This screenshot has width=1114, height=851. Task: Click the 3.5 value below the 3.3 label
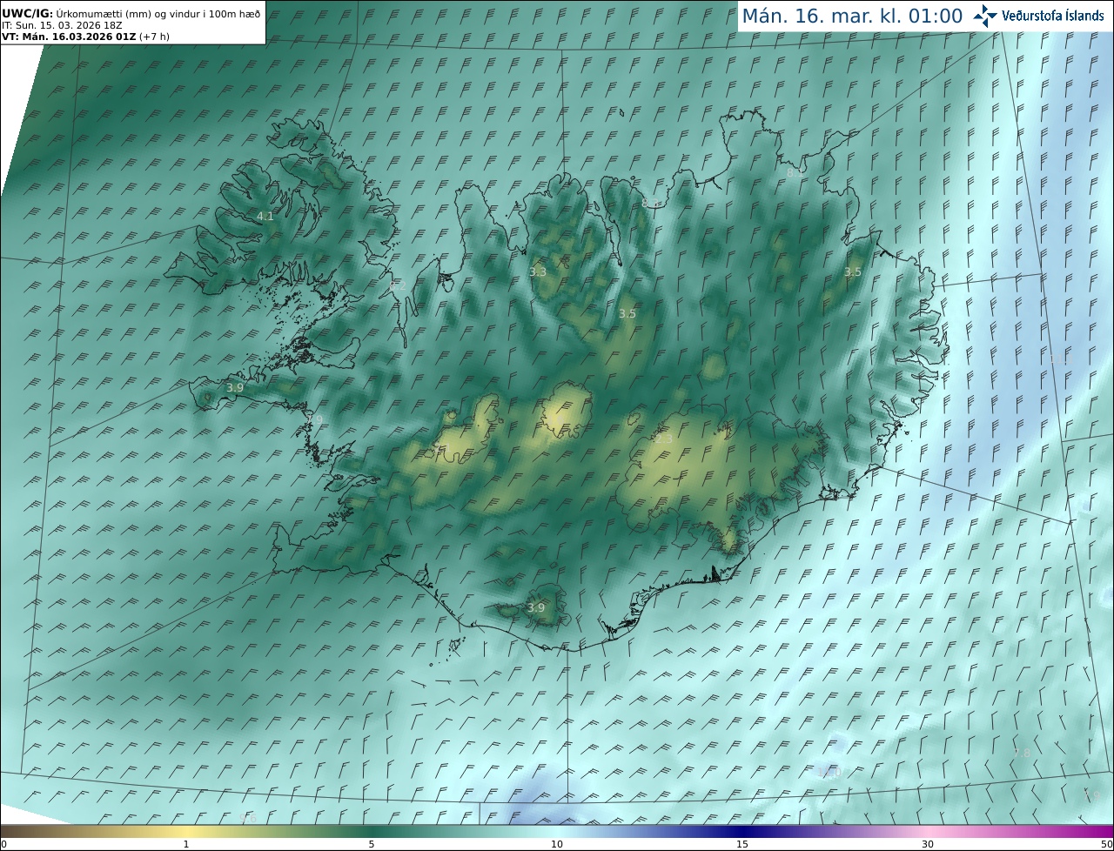(627, 313)
